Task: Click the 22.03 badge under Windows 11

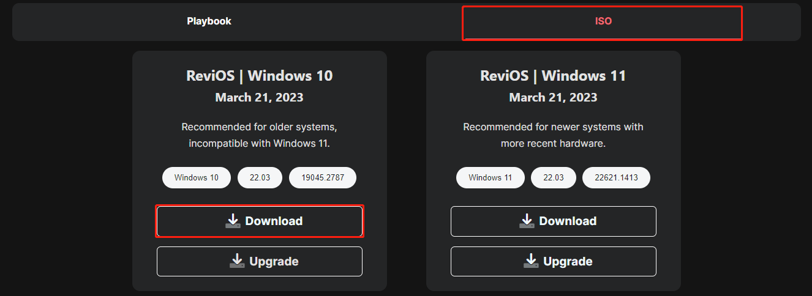Action: click(554, 177)
